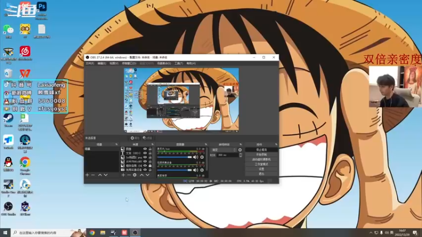Toggle lock on the image source
Image resolution: width=422 pixels, height=237 pixels.
pyautogui.click(x=150, y=149)
